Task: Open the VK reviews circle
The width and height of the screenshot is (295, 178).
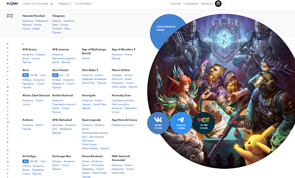Action: tap(158, 123)
